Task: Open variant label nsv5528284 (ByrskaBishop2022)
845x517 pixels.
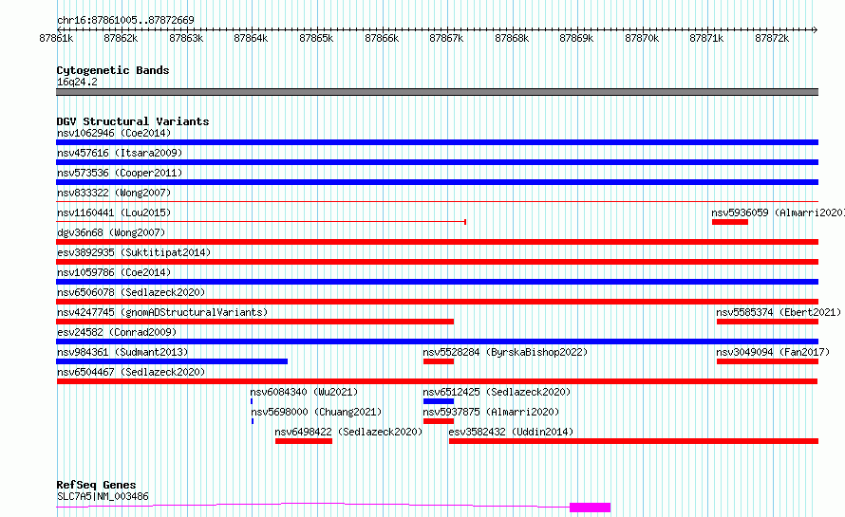Action: pyautogui.click(x=505, y=352)
